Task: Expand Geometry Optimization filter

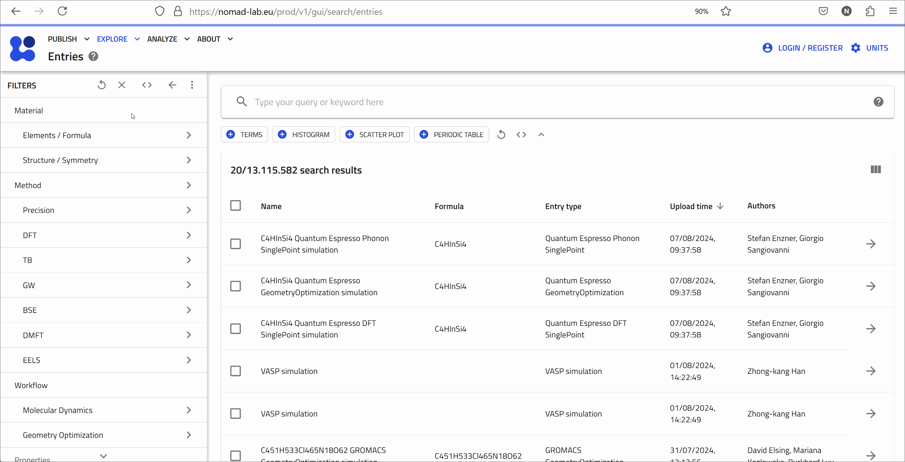Action: 104,435
